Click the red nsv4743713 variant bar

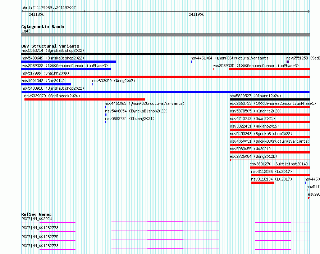coord(270,122)
